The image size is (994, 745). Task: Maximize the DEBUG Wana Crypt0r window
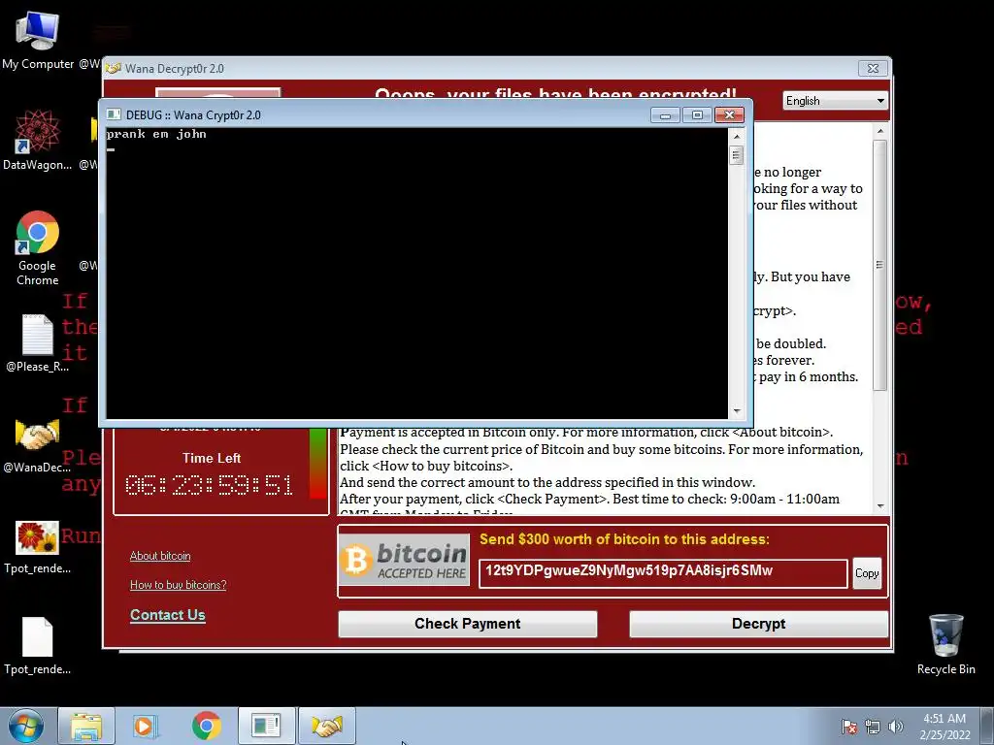click(x=697, y=115)
